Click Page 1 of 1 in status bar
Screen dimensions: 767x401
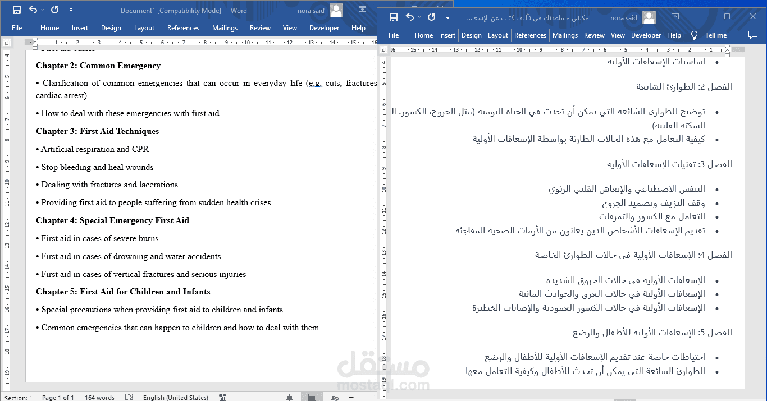(58, 398)
